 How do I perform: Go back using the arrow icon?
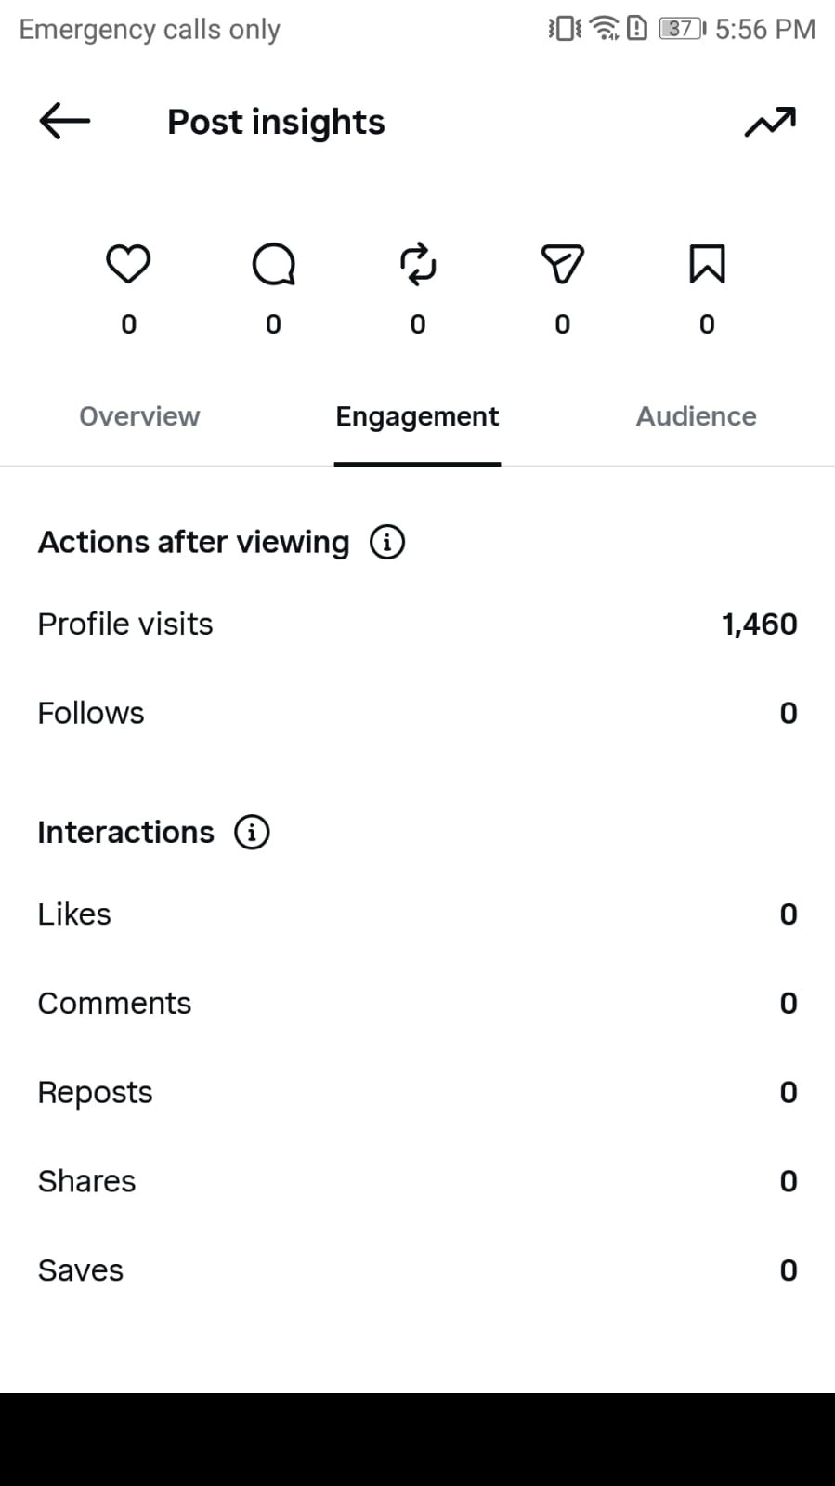(x=65, y=121)
